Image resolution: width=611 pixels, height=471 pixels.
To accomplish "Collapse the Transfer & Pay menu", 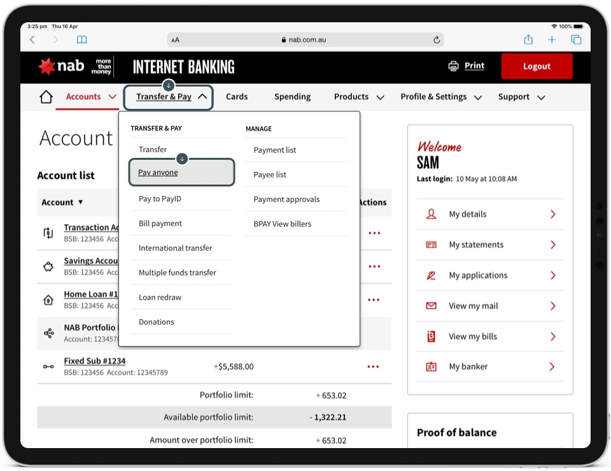I will coord(202,96).
